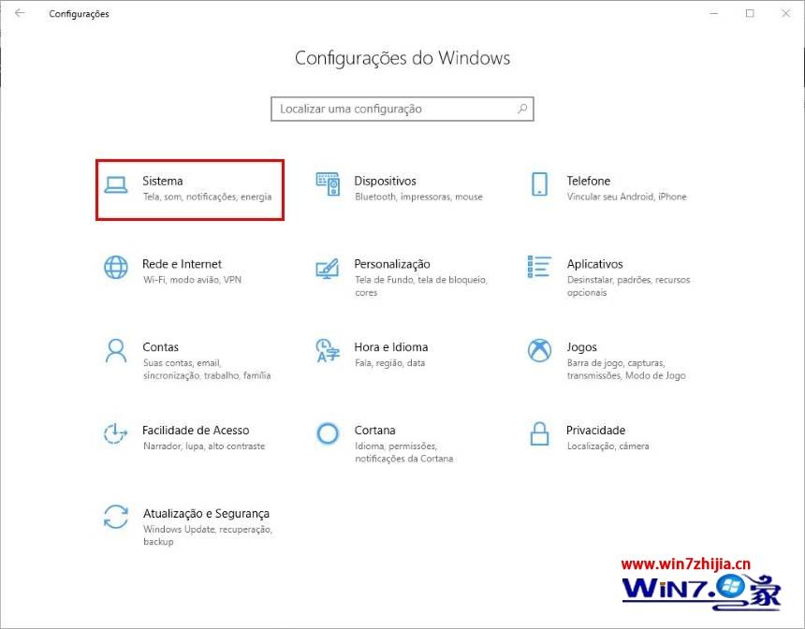This screenshot has height=629, width=805.
Task: Open Facilidade de Acesso title
Action: tap(196, 431)
